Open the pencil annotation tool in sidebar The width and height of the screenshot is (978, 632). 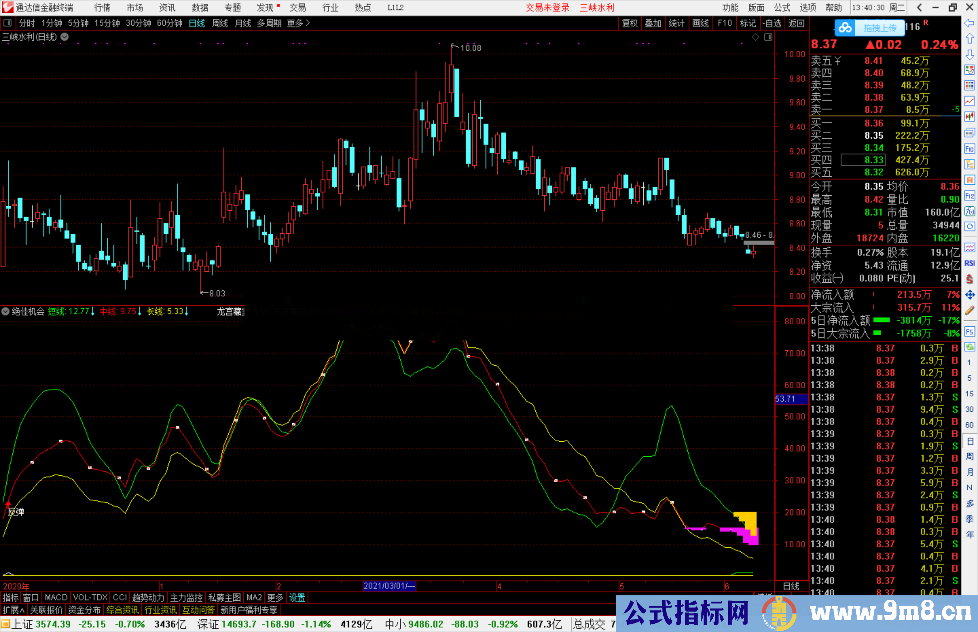[x=970, y=309]
